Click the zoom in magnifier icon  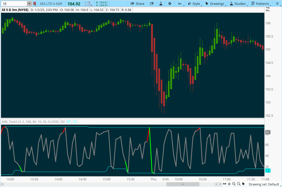234,184
